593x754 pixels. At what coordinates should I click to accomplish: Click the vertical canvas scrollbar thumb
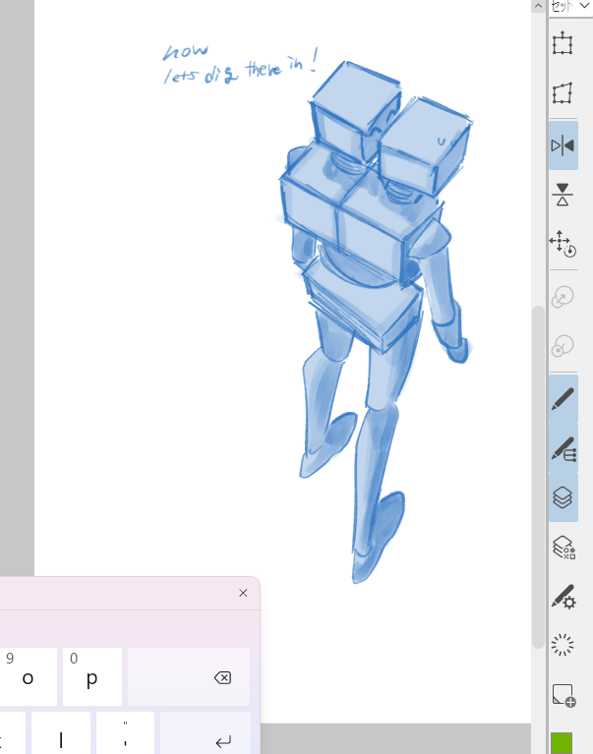pyautogui.click(x=538, y=476)
